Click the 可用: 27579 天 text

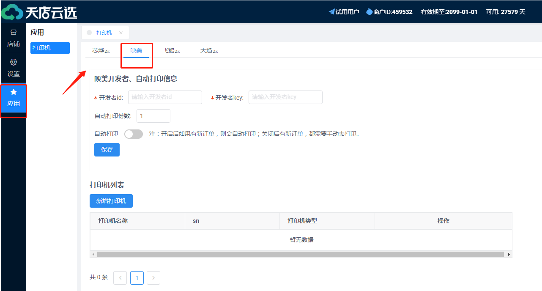tap(506, 12)
